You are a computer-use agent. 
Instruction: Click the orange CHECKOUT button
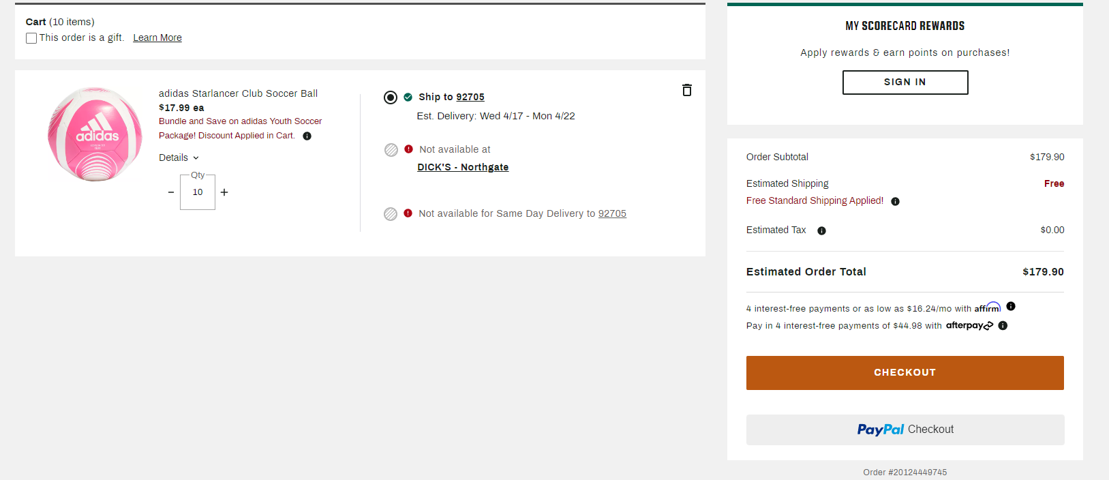[905, 373]
